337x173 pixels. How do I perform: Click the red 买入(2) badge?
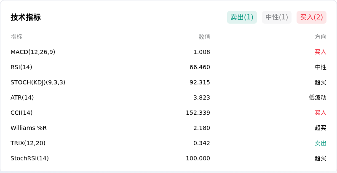coord(311,17)
